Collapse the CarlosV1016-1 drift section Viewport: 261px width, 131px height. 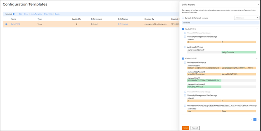tap(256, 58)
